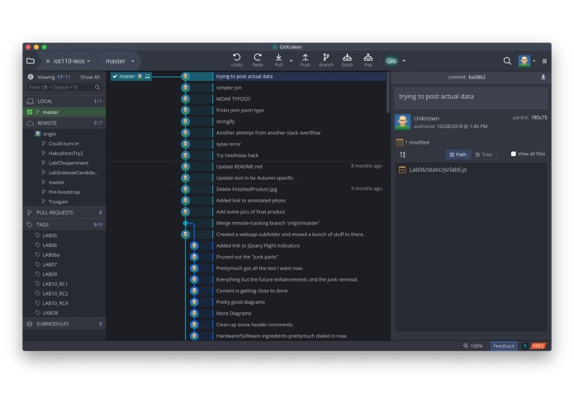This screenshot has height=408, width=574.
Task: Toggle the checked master local branch checkbox
Action: [30, 112]
